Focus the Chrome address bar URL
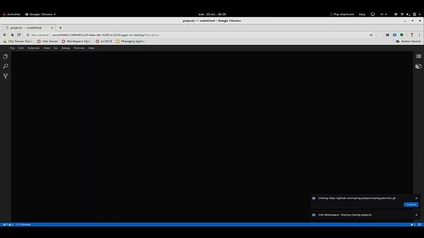Viewport: 424px width, 238px height. [105, 35]
